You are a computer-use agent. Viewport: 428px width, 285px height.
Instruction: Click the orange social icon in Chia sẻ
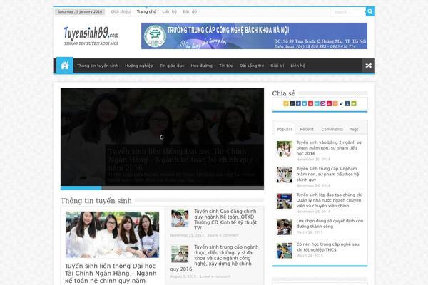click(x=335, y=103)
